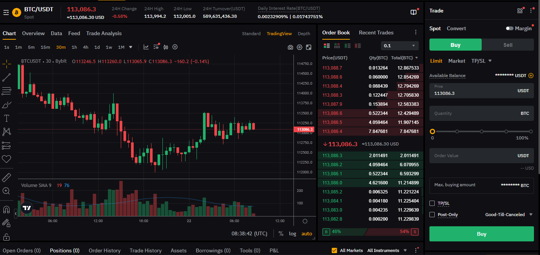This screenshot has width=540, height=255.
Task: Select the Text drawing tool
Action: pos(6,118)
